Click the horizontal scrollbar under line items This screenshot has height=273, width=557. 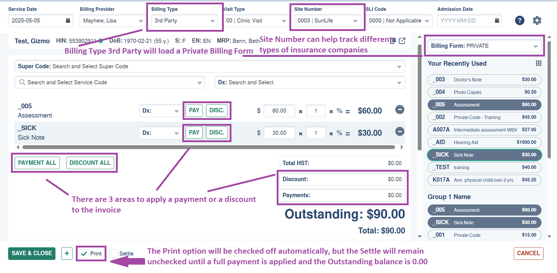coord(209,147)
